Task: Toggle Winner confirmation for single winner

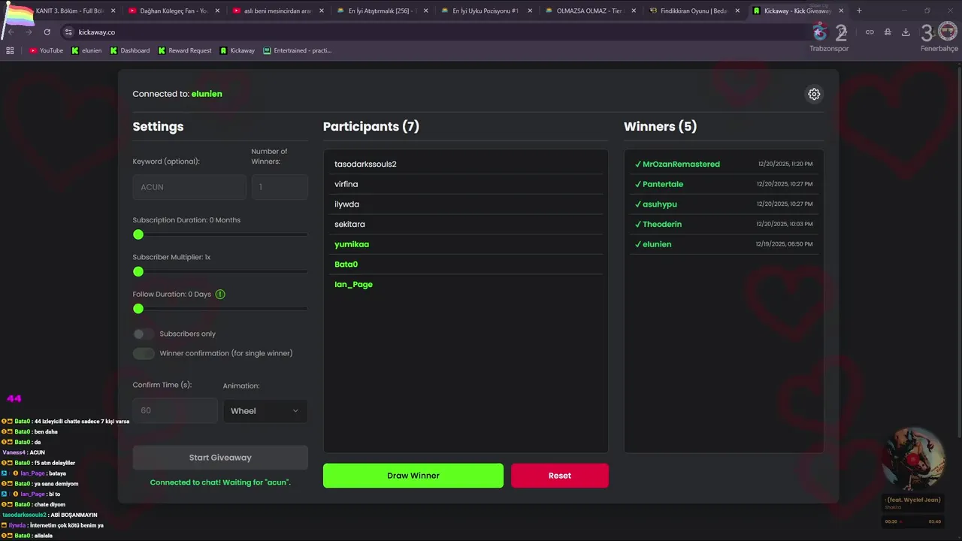Action: tap(144, 353)
